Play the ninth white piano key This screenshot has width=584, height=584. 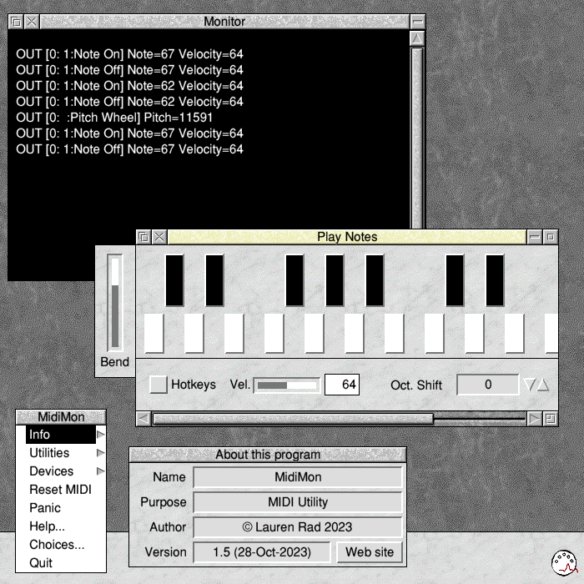(475, 333)
